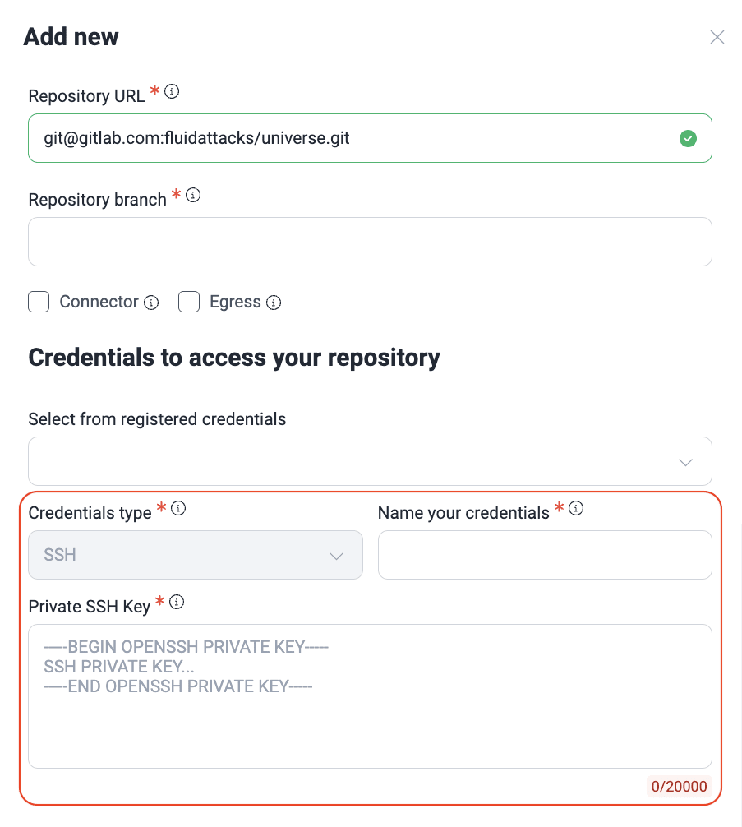Click the Name your credentials info icon
This screenshot has height=827, width=742.
tap(576, 509)
